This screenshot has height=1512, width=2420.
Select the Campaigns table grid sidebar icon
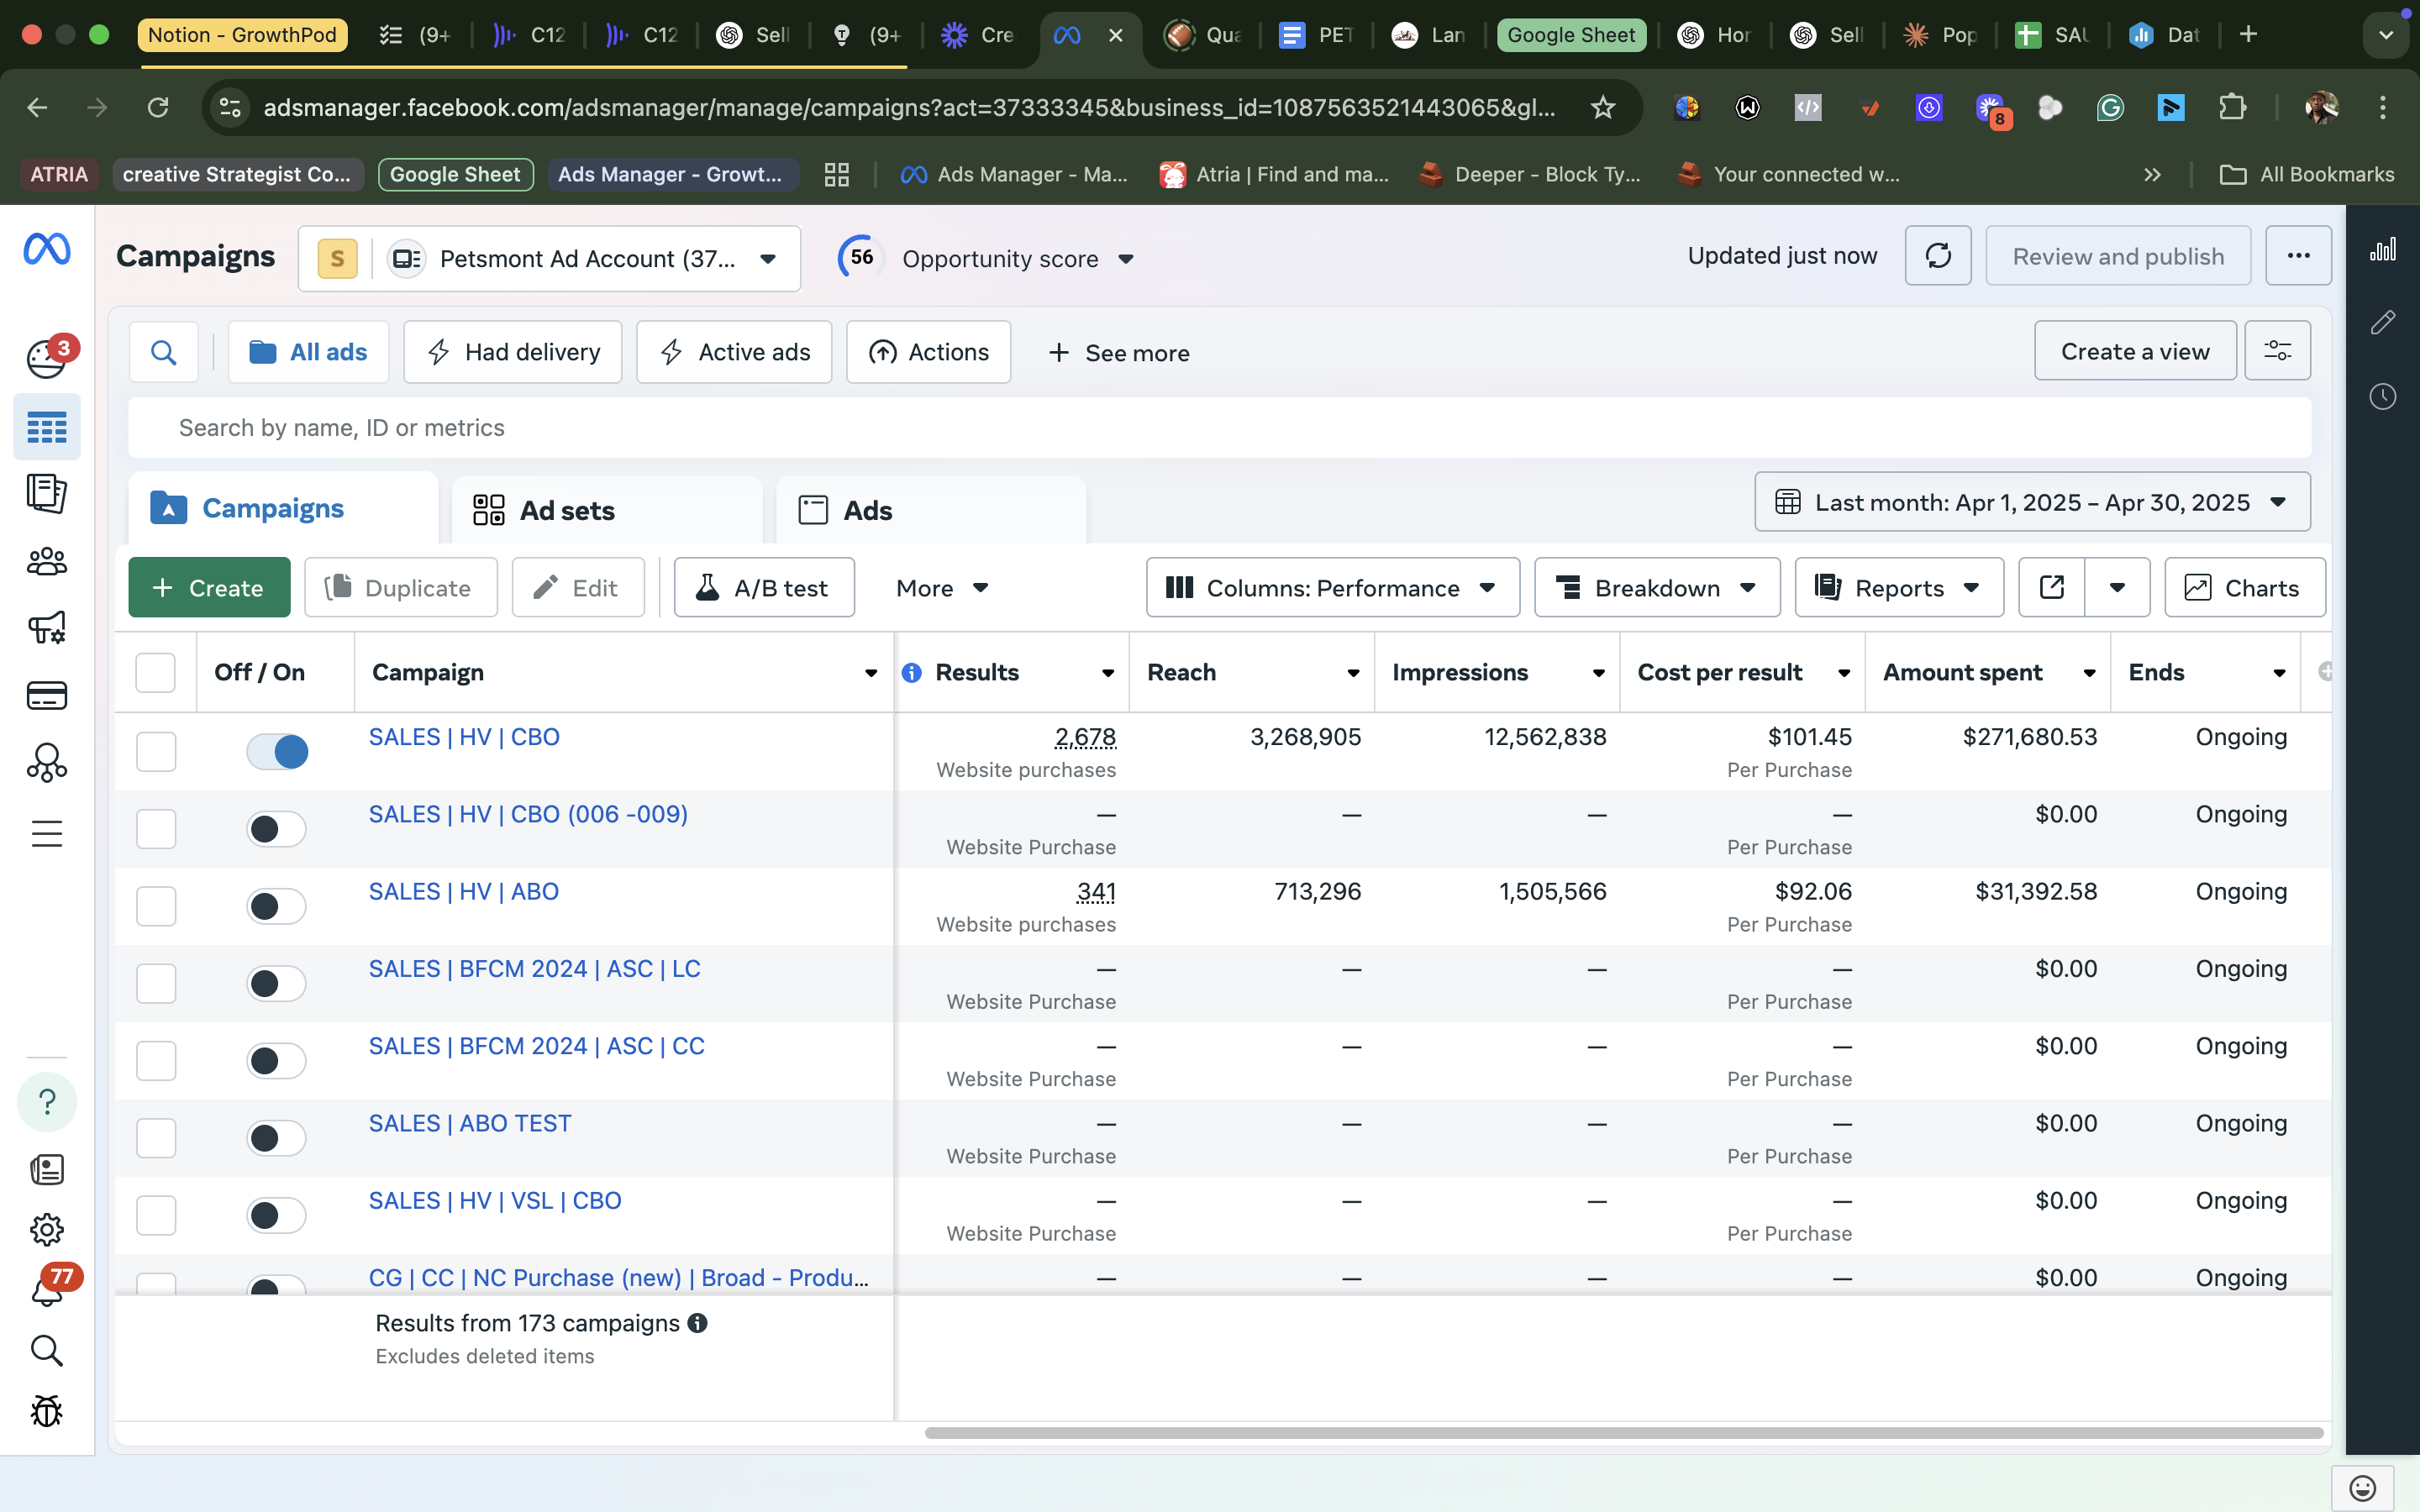tap(47, 427)
